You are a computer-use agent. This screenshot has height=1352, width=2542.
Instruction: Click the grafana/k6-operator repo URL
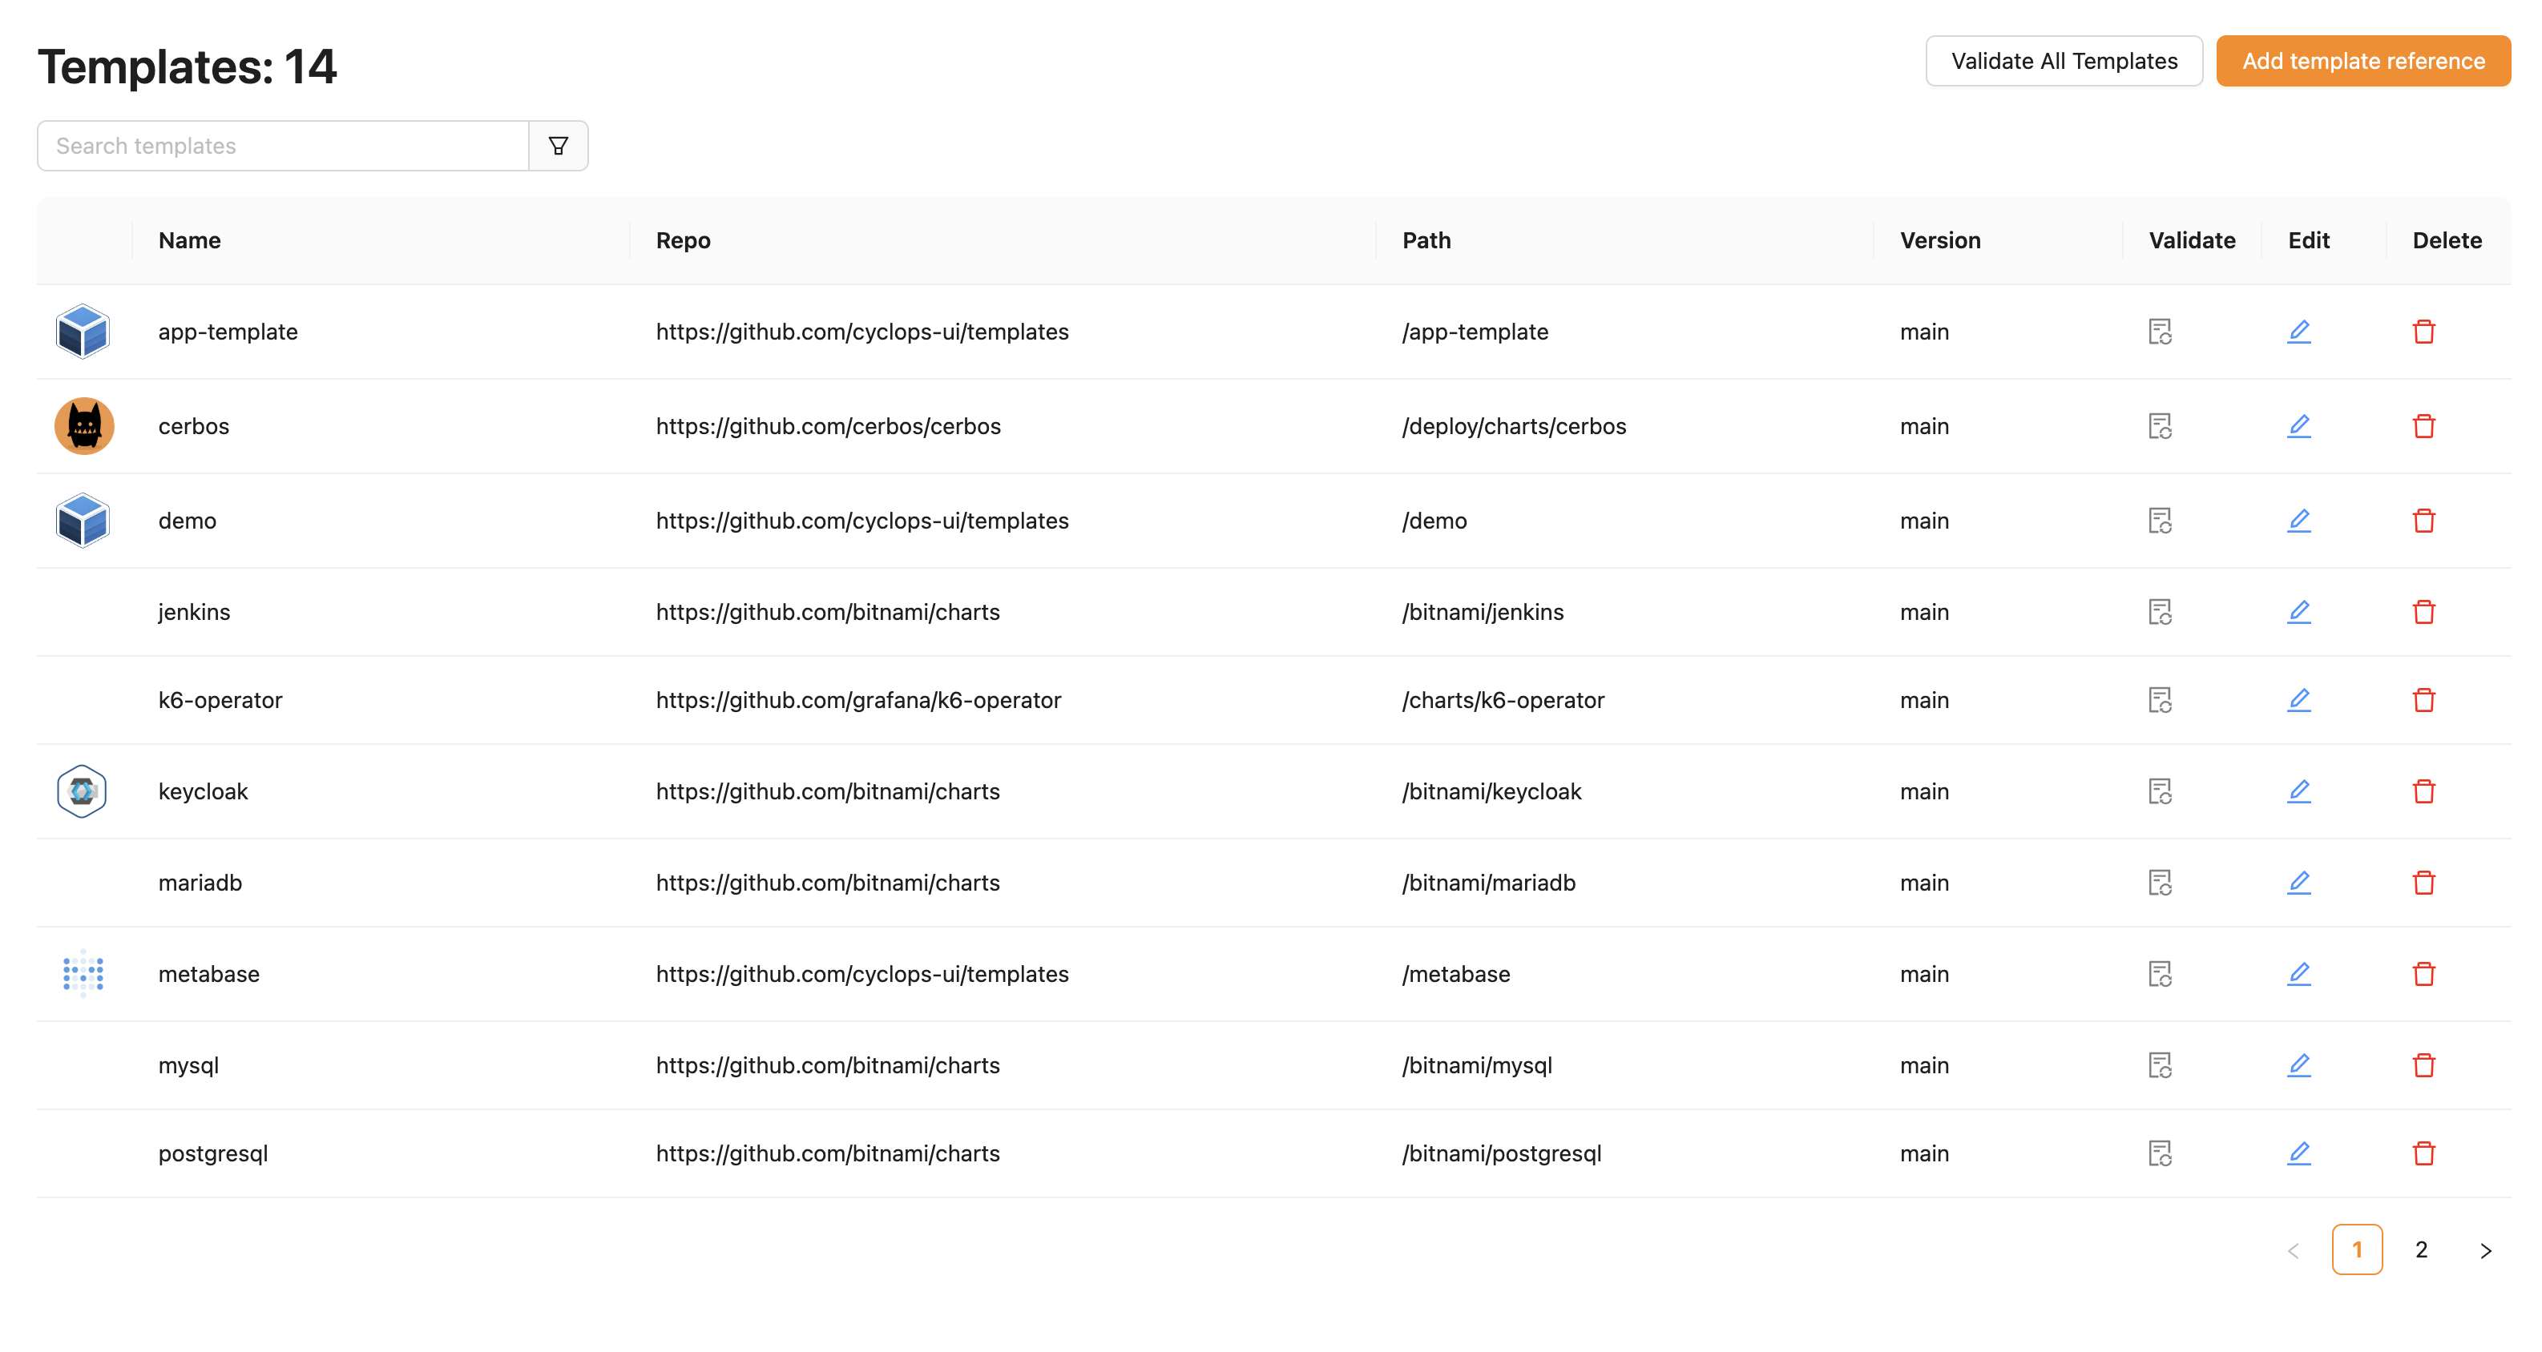858,700
